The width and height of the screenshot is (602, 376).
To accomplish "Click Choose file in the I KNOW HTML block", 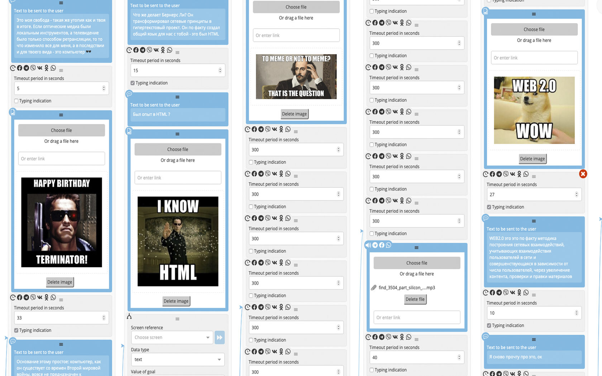I will coord(178,149).
